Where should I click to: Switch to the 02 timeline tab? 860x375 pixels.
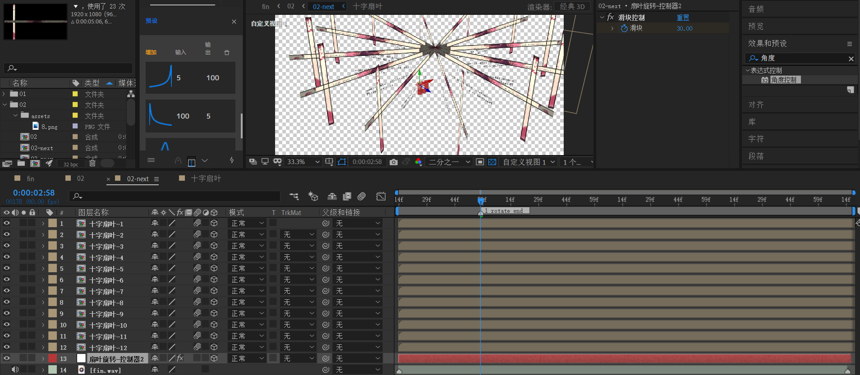80,178
